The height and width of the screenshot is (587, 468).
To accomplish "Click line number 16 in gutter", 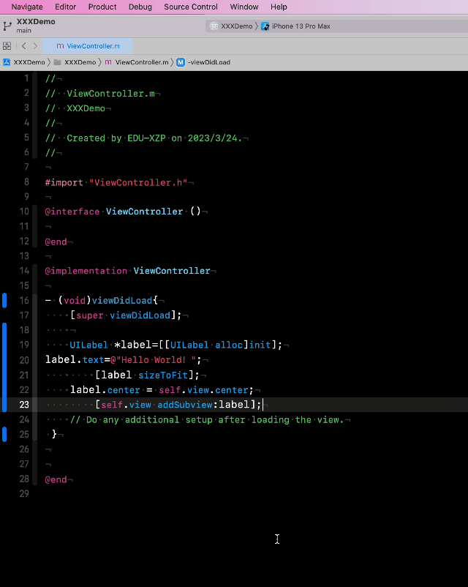I will pyautogui.click(x=24, y=301).
